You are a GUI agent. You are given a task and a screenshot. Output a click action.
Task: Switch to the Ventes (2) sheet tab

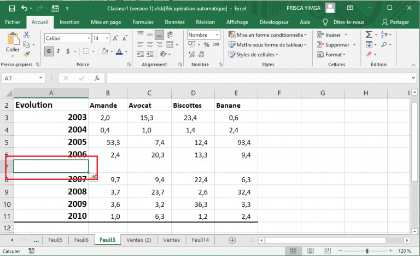point(138,240)
